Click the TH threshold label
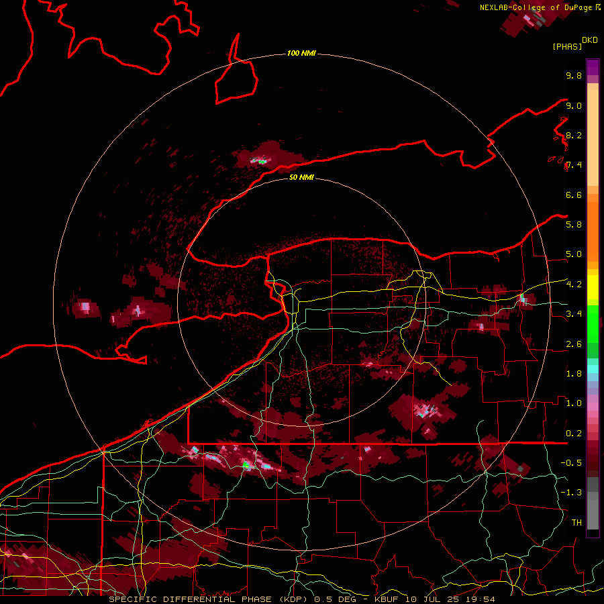The height and width of the screenshot is (604, 604). click(x=576, y=523)
